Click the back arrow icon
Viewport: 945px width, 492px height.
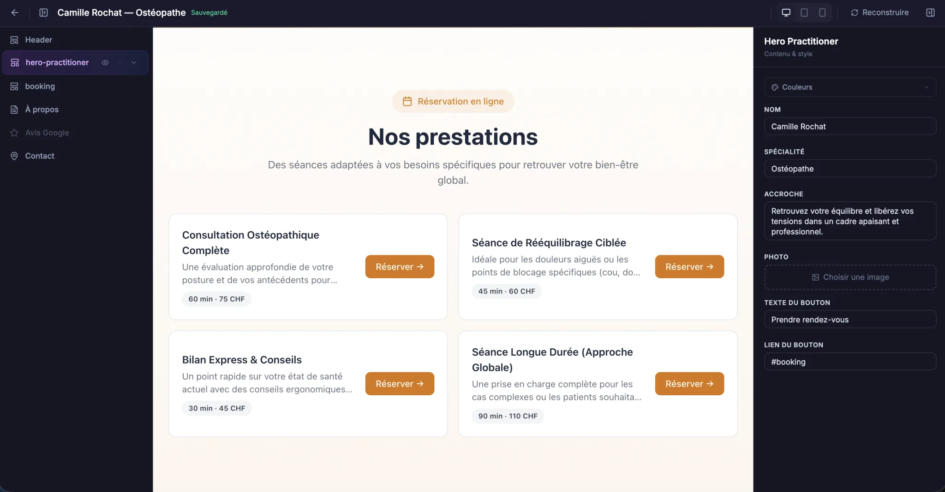pyautogui.click(x=15, y=12)
